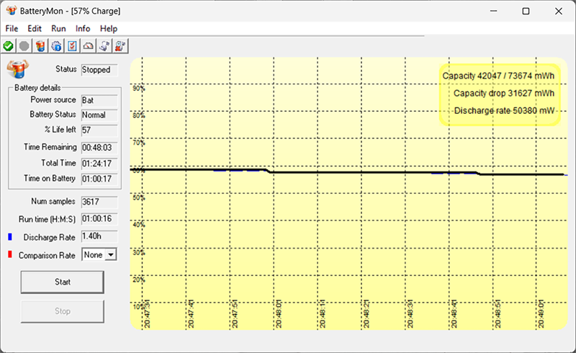Open the Help menu

click(109, 28)
